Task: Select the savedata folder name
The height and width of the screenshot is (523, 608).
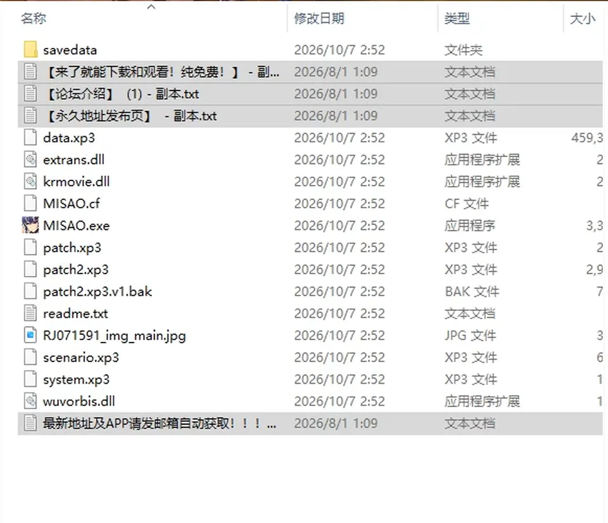Action: pyautogui.click(x=70, y=50)
